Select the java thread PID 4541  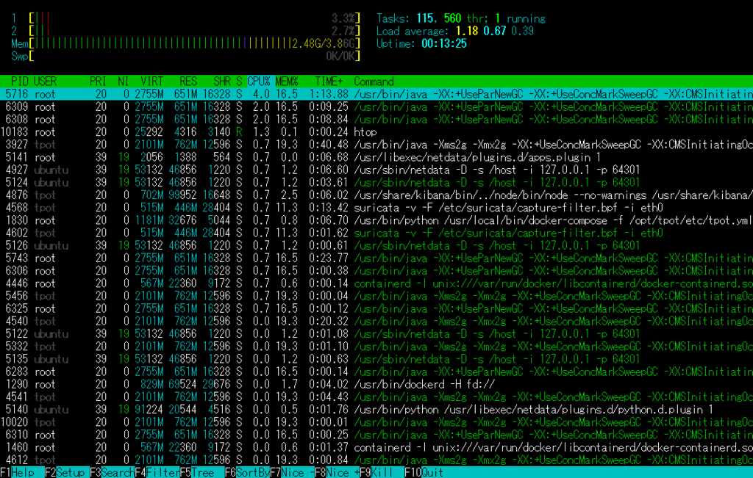click(376, 397)
